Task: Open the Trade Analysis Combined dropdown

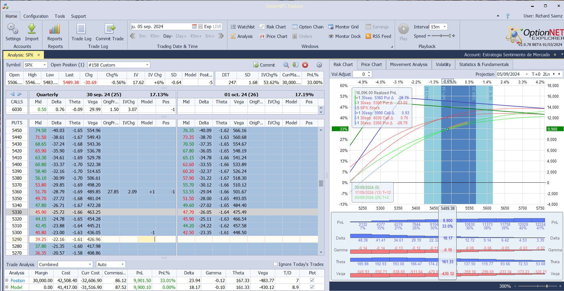Action: [90, 264]
